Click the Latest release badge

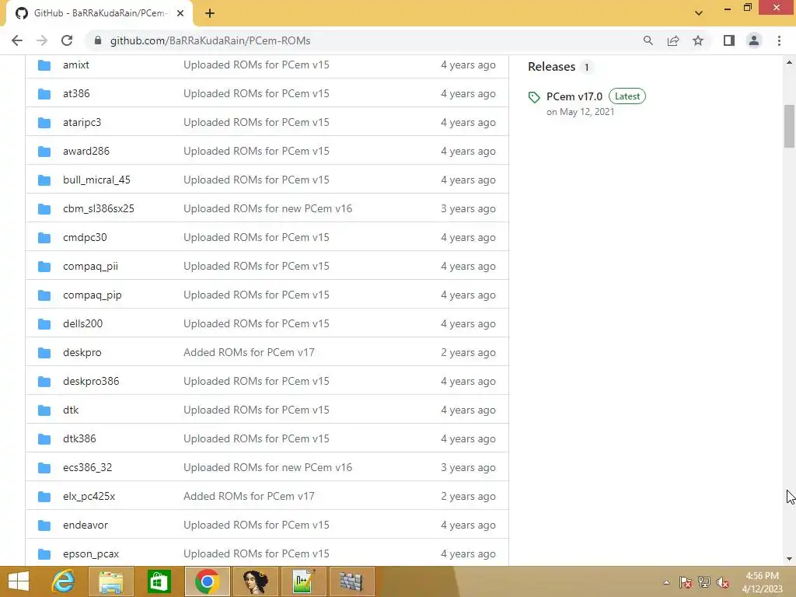pos(627,96)
